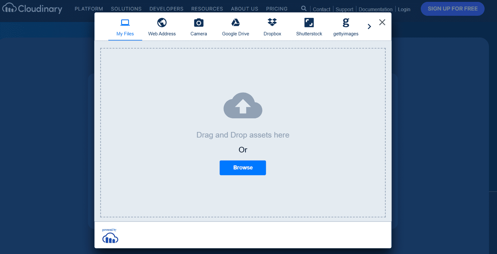
Task: Click the cloud upload icon in the drop zone
Action: click(x=243, y=106)
